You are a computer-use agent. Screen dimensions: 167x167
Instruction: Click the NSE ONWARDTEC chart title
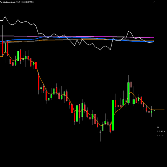[25, 2]
